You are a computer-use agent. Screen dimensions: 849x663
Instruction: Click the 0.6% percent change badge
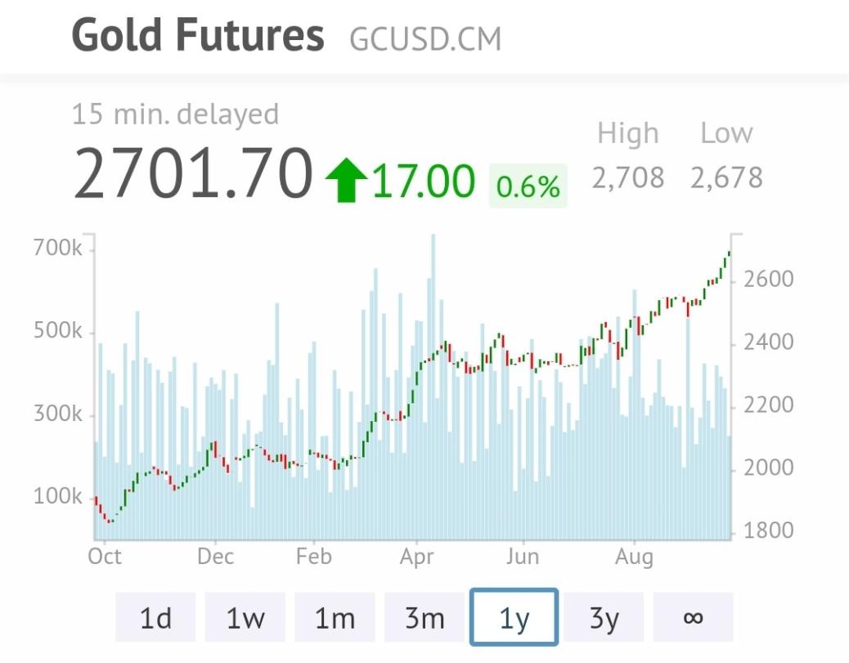coord(528,186)
